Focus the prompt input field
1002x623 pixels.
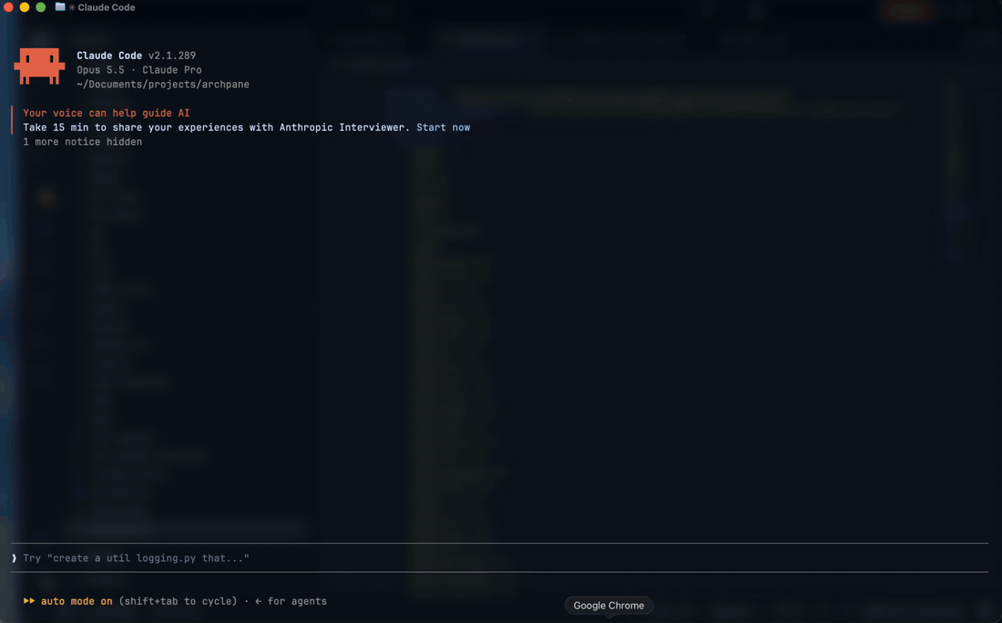(x=500, y=557)
